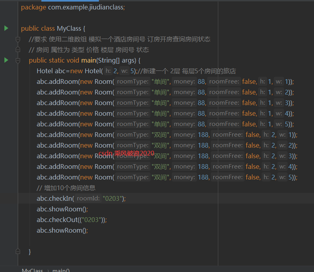The height and width of the screenshot is (272, 314).
Task: Click the main method closing fold marker
Action: pos(18,252)
